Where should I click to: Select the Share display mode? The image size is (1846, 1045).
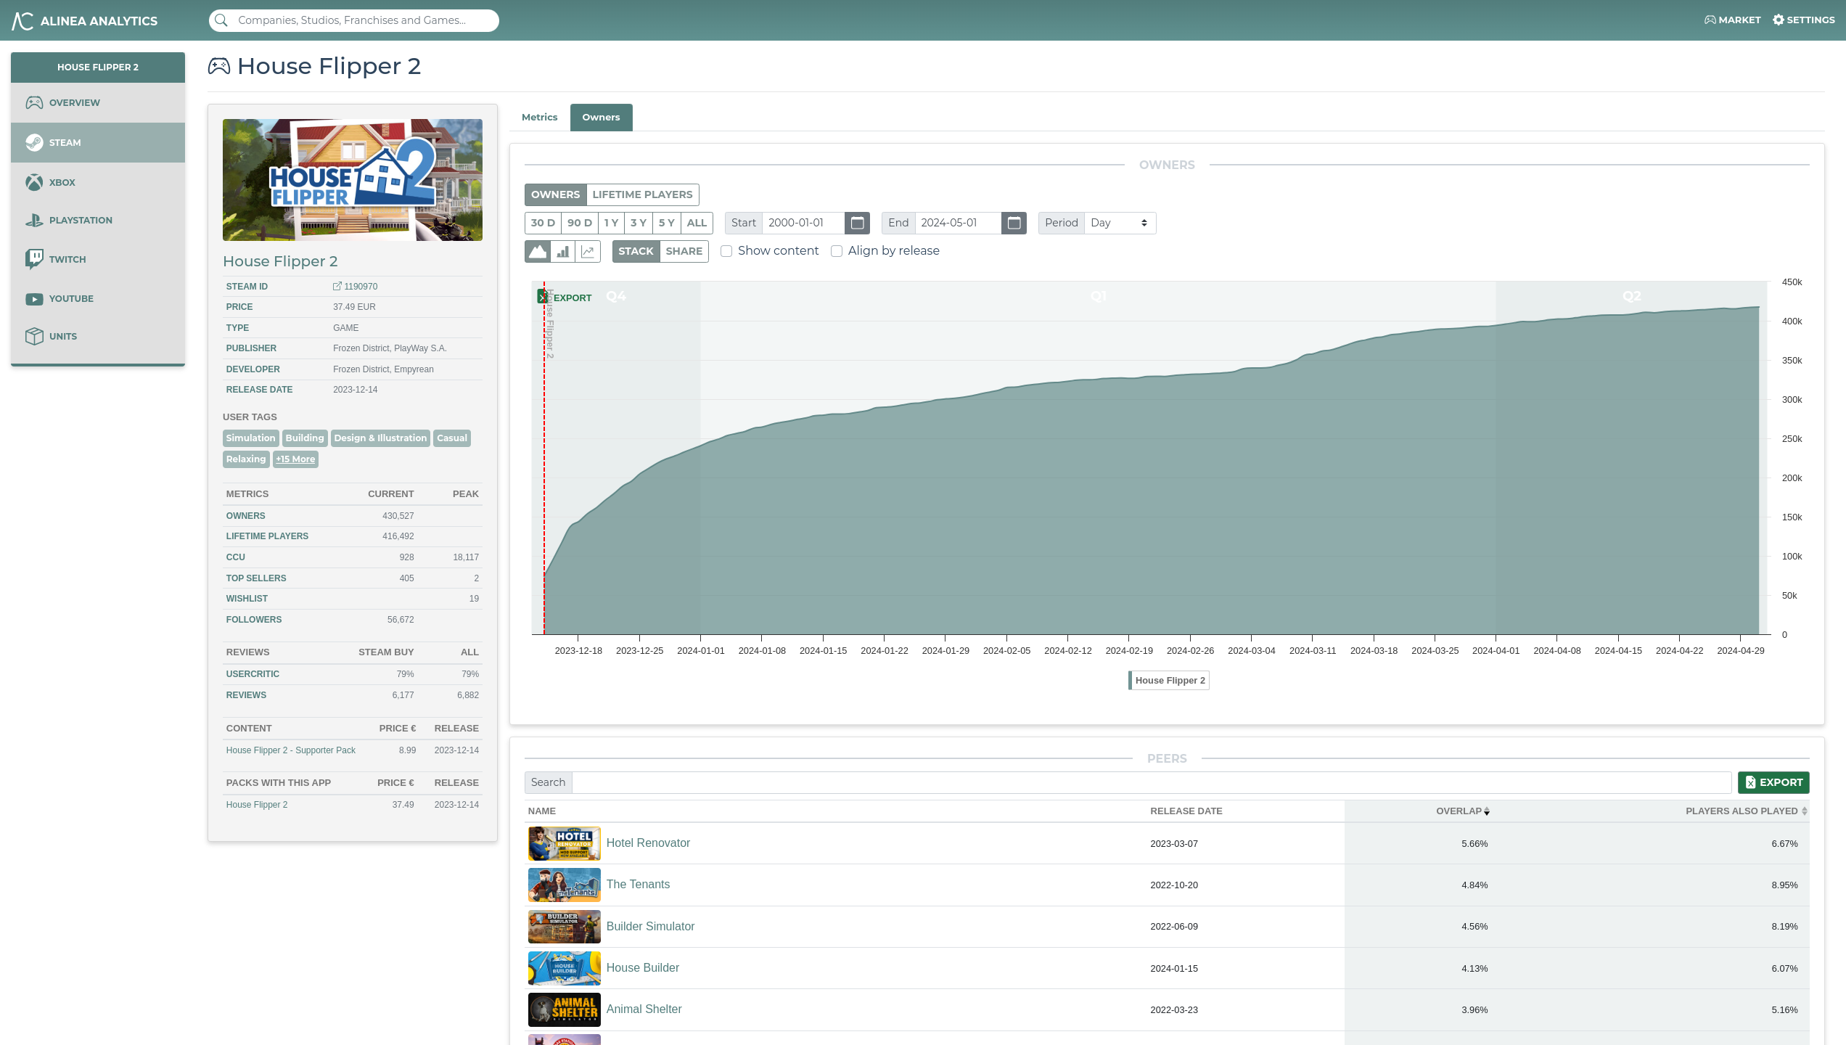(684, 251)
